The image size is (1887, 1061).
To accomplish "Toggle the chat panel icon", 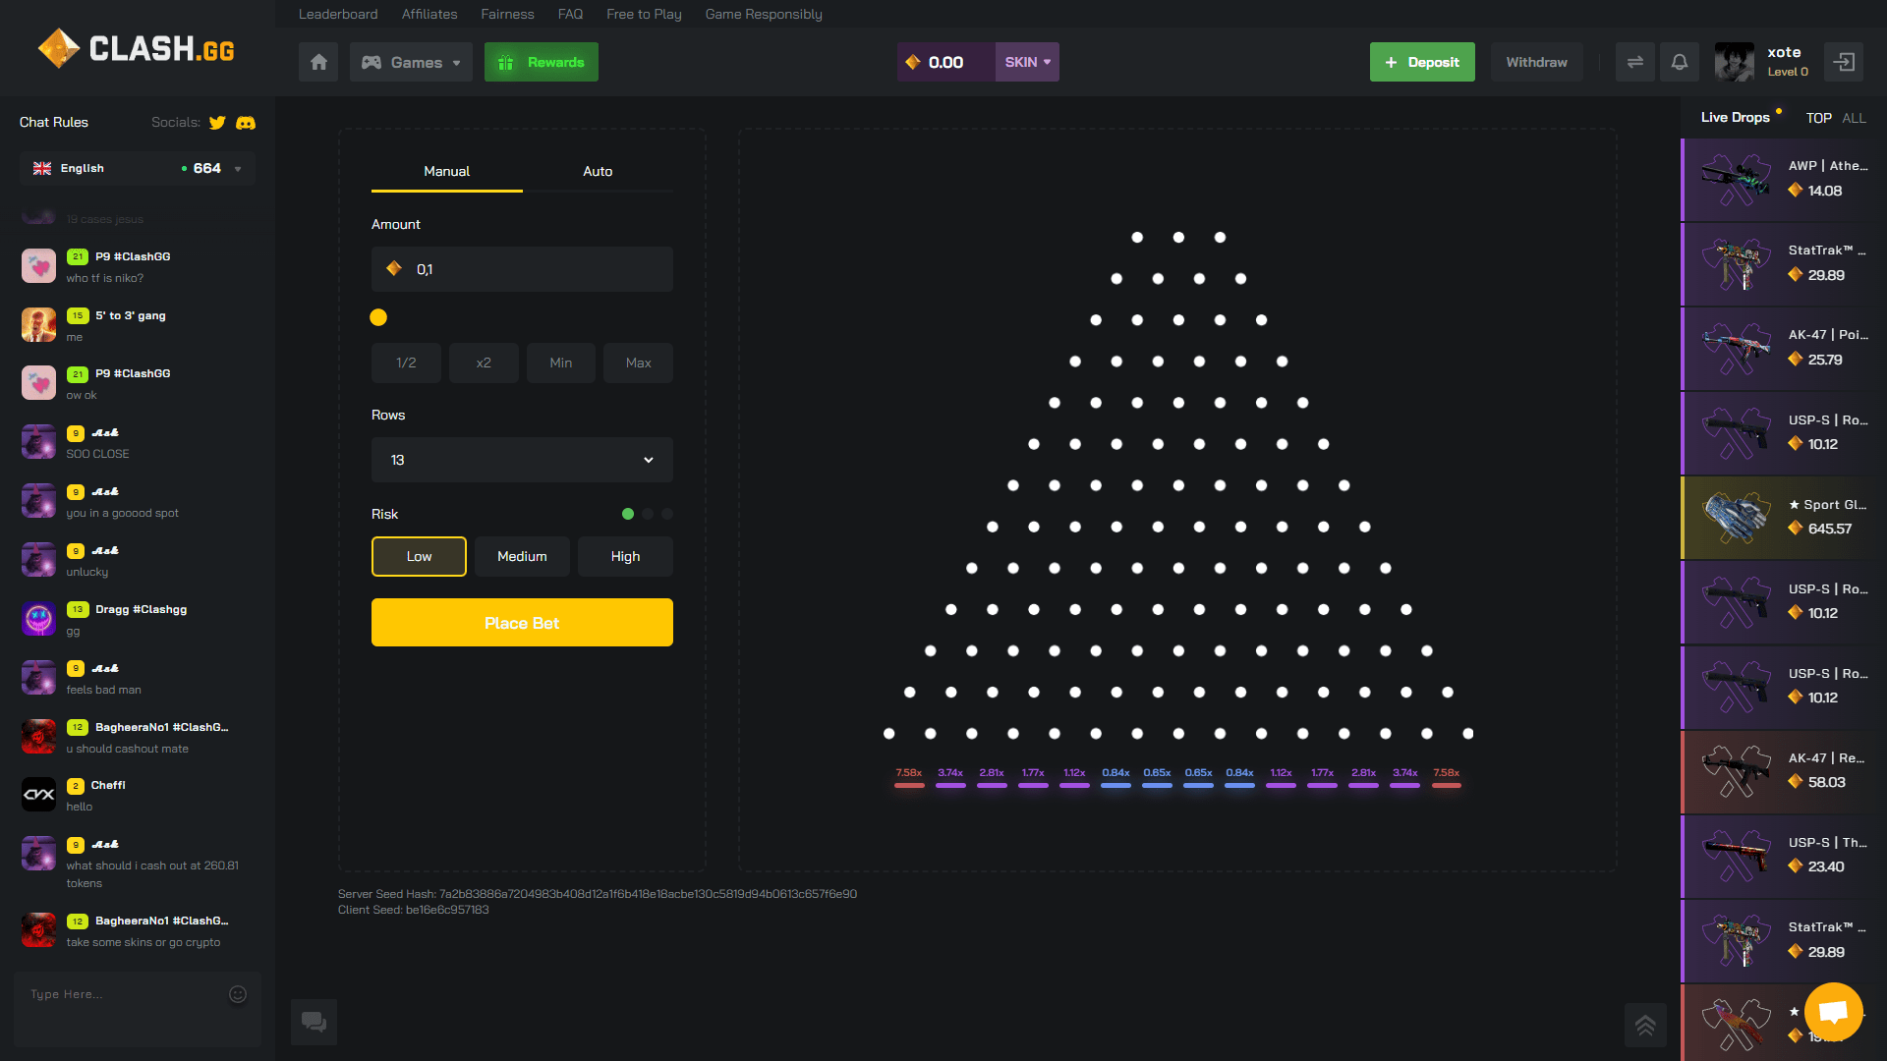I will click(314, 1022).
